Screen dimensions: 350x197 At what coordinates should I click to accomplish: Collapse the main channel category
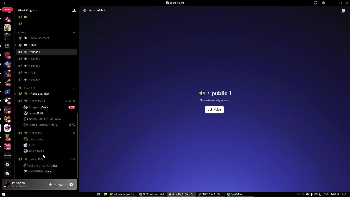(22, 33)
